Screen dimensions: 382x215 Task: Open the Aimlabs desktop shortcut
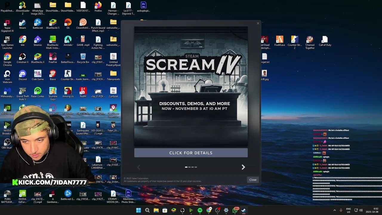coord(68,41)
